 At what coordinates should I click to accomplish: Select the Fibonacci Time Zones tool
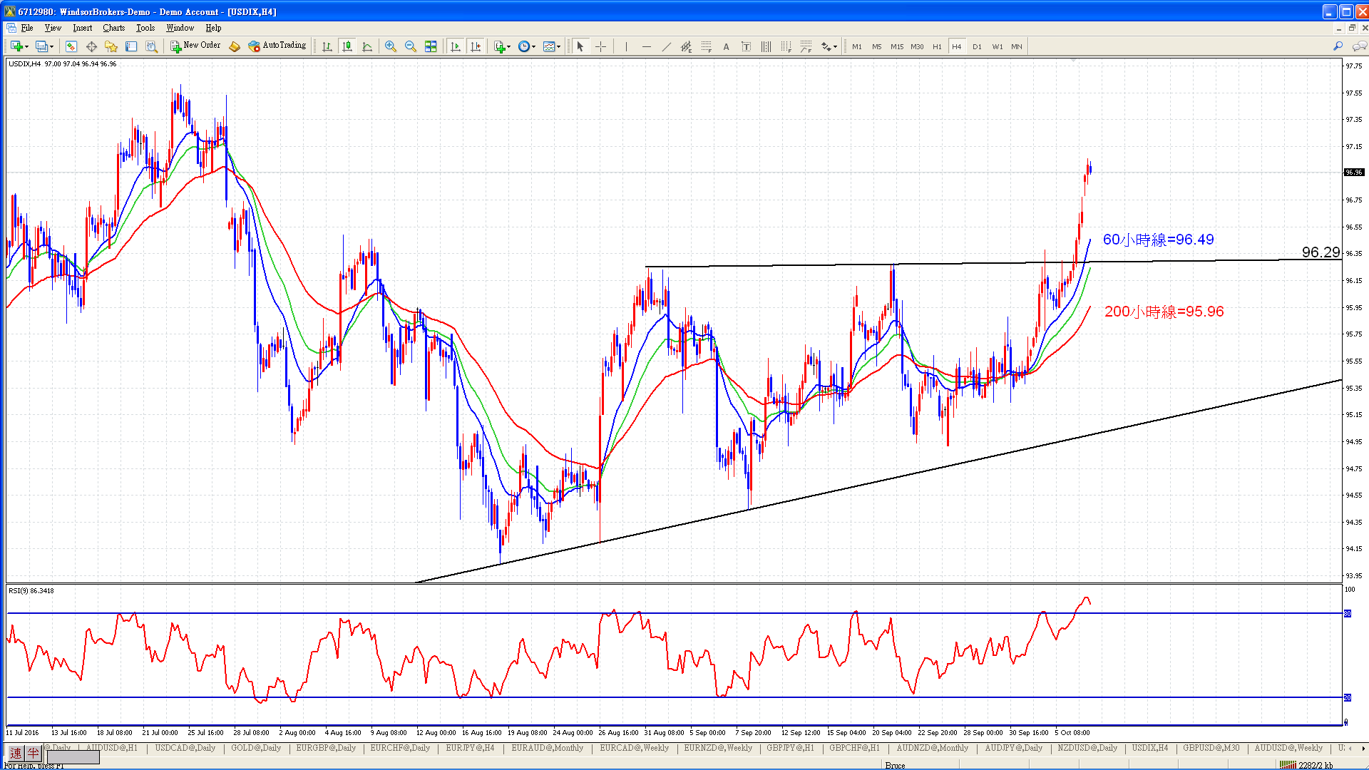point(786,46)
